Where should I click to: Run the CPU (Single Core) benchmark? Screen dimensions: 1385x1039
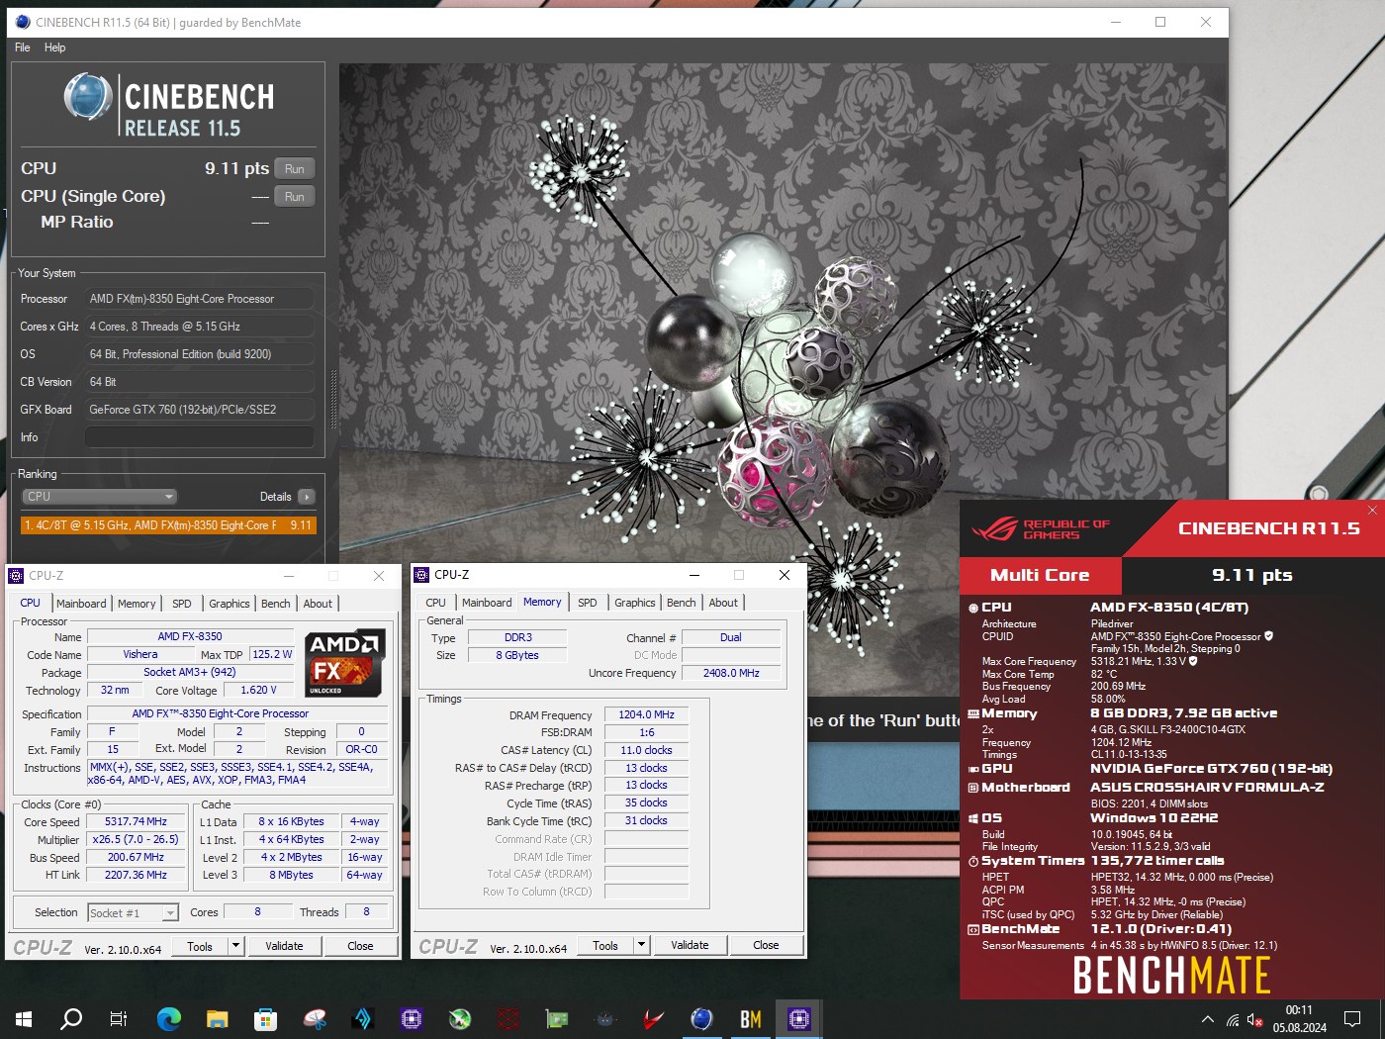click(x=294, y=197)
